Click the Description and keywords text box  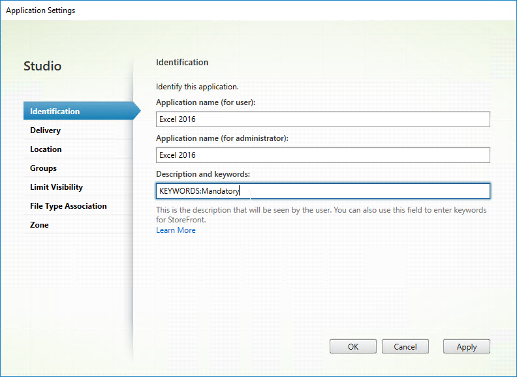pos(322,191)
